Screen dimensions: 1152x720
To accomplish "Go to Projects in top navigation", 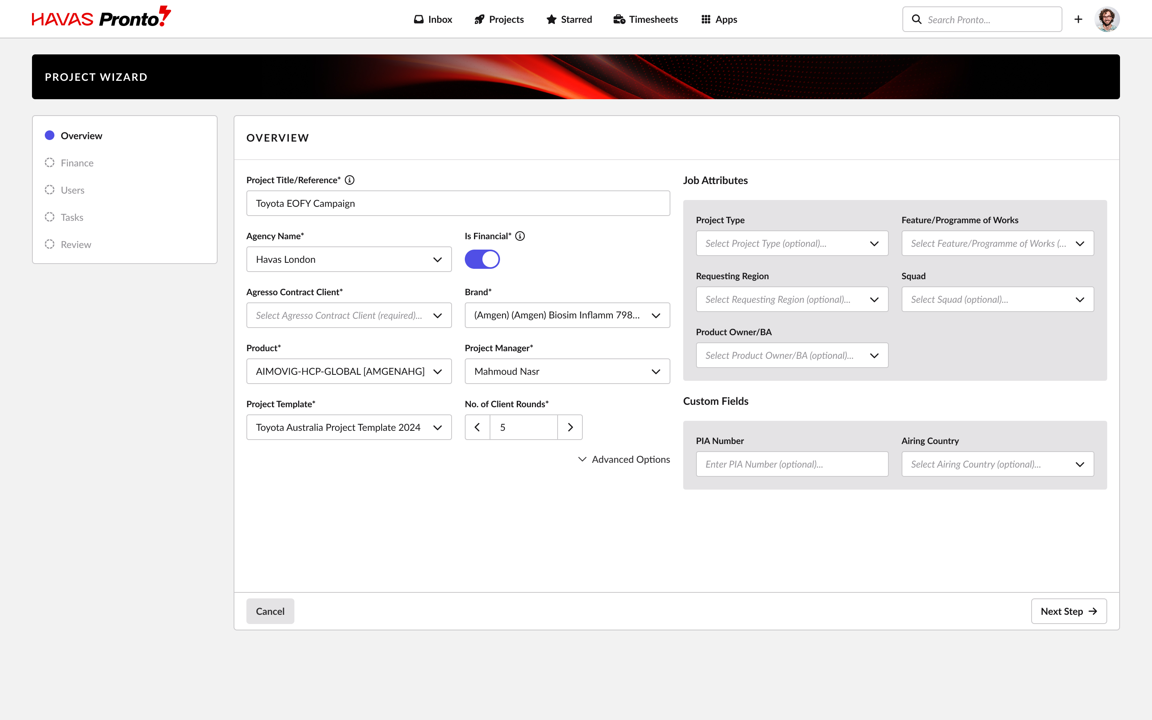I will click(x=499, y=20).
